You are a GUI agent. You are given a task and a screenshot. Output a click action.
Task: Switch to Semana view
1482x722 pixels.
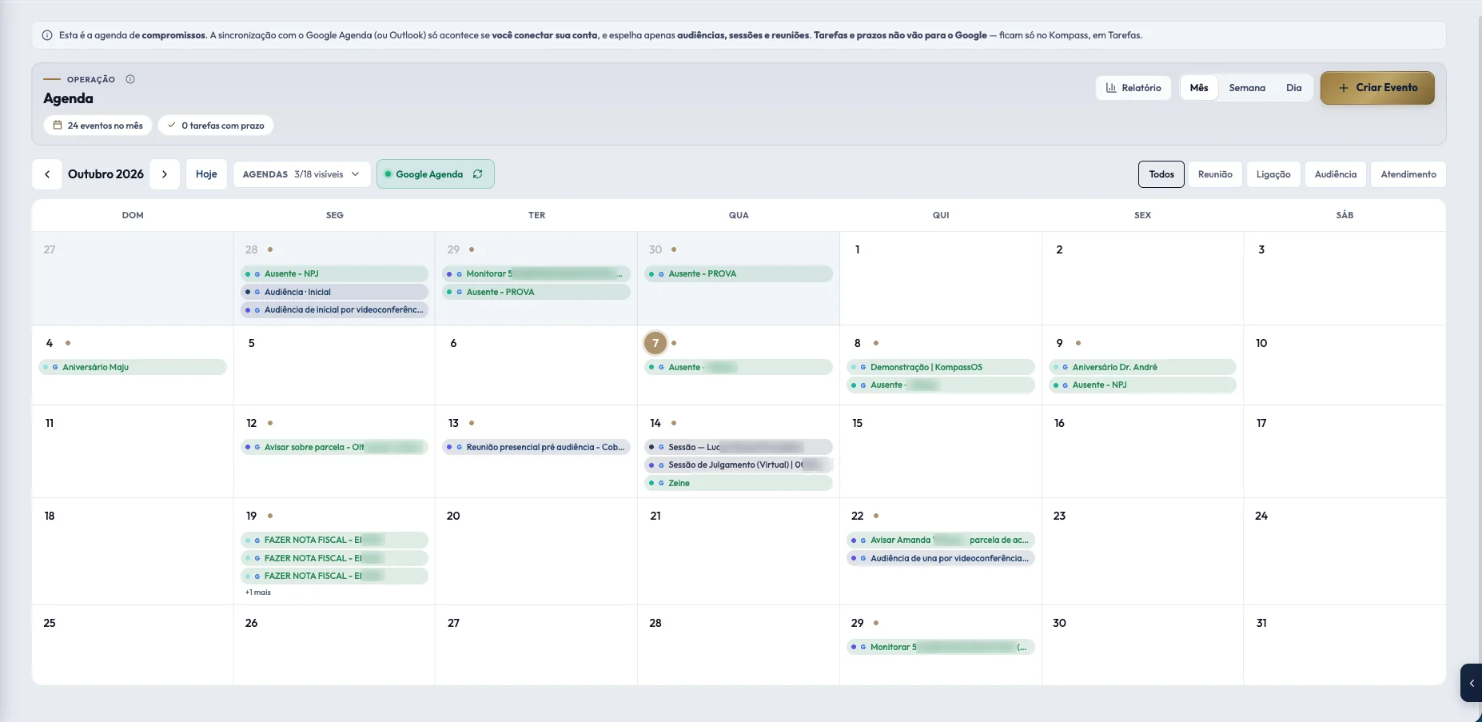(x=1247, y=88)
